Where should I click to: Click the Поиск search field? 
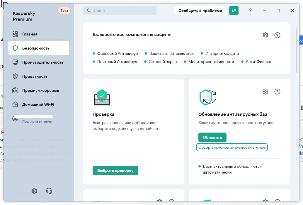(x=120, y=11)
